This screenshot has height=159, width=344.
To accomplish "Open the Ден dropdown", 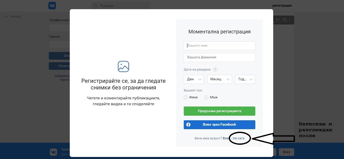I will [x=193, y=79].
